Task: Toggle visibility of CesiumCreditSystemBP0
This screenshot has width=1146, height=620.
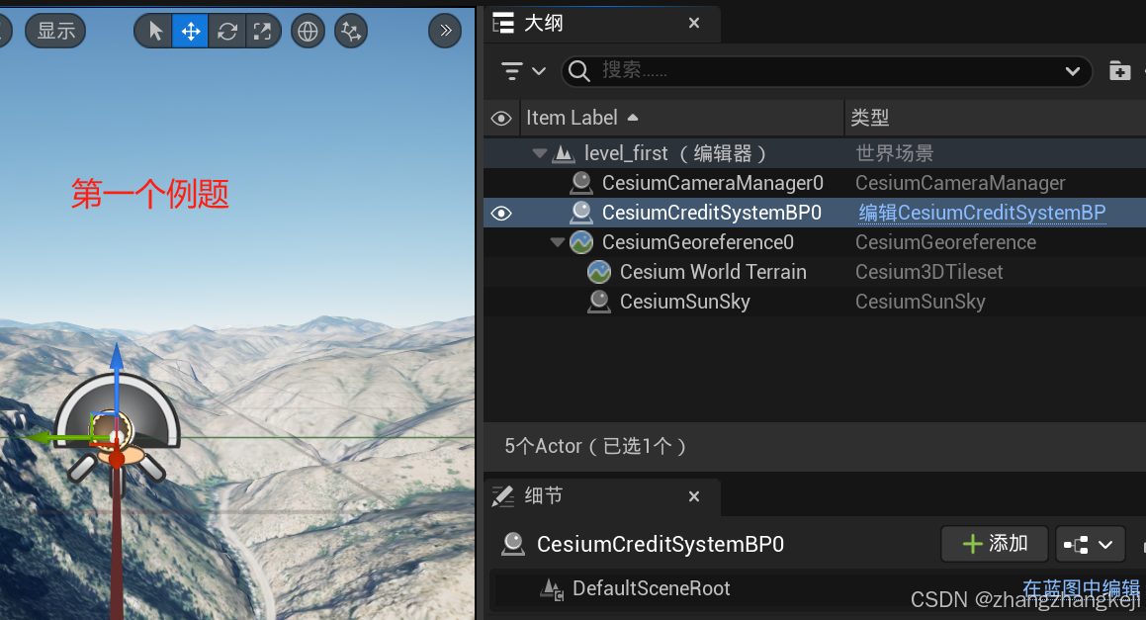Action: 501,213
